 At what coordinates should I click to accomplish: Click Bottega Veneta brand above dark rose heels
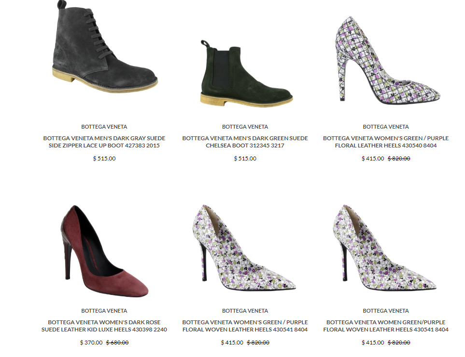tap(104, 311)
